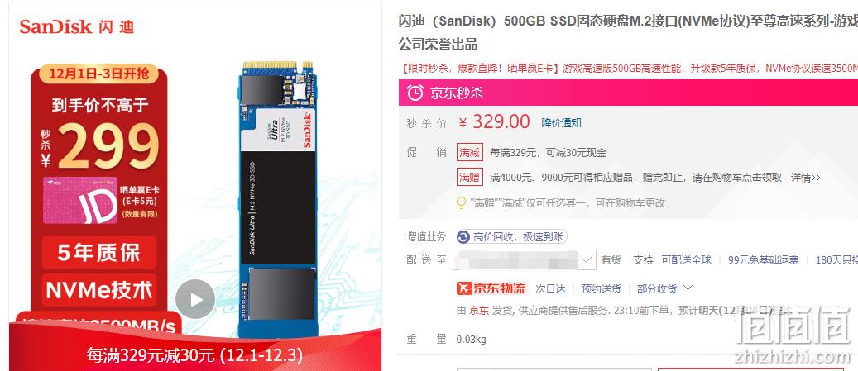Click the 京东 seller link
858x371 pixels.
point(479,311)
